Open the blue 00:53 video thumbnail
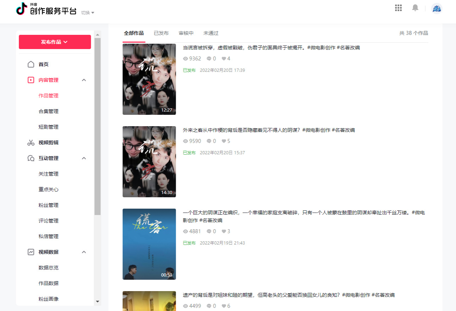The image size is (456, 311). click(x=149, y=244)
